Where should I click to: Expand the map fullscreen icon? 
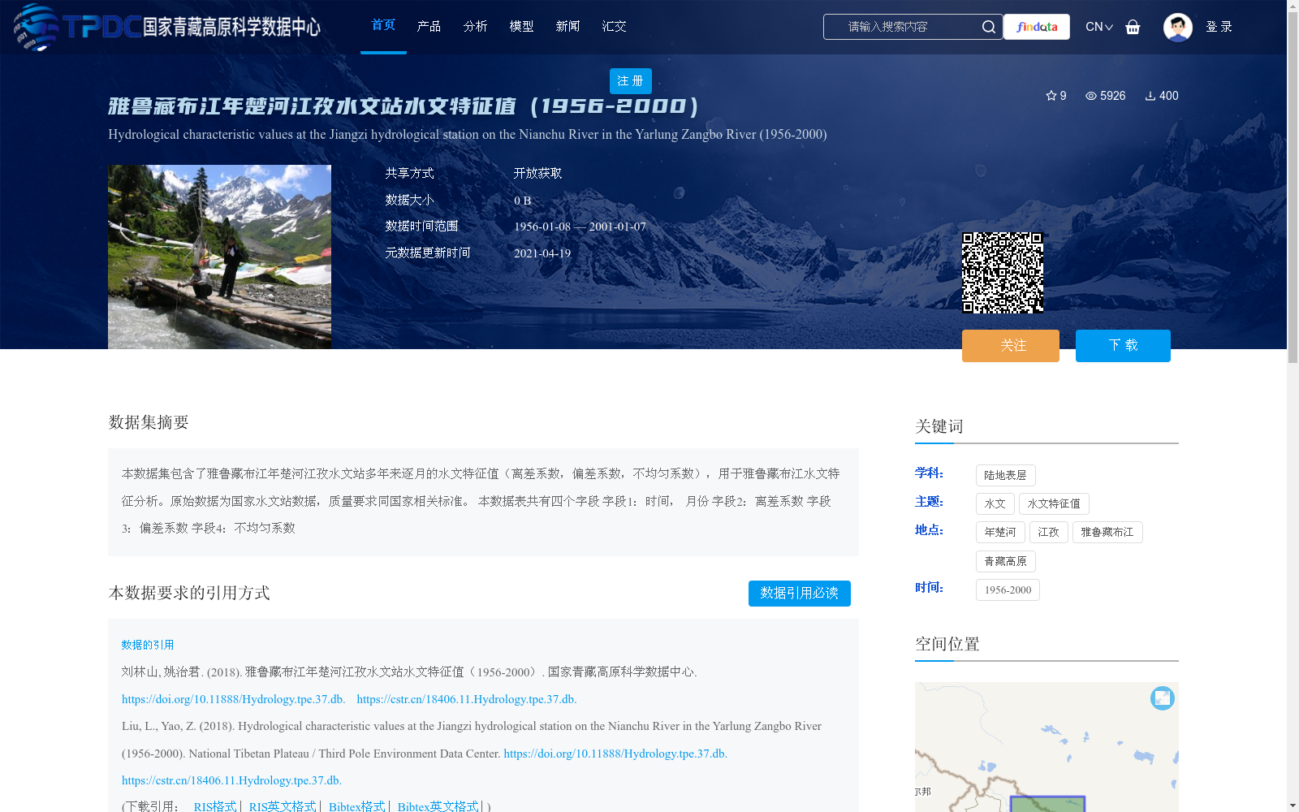click(x=1163, y=698)
